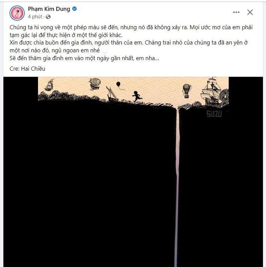266x267 pixels.
Task: Click the flying airship with balloon hull
Action: [95, 84]
